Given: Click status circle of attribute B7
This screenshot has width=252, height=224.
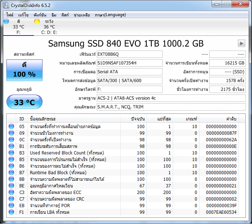Looking at the screenshot, I should [x=11, y=172].
